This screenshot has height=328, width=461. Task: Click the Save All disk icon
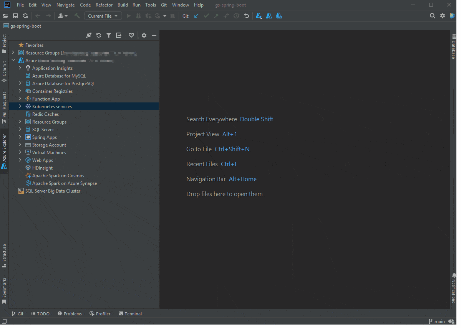(x=15, y=16)
